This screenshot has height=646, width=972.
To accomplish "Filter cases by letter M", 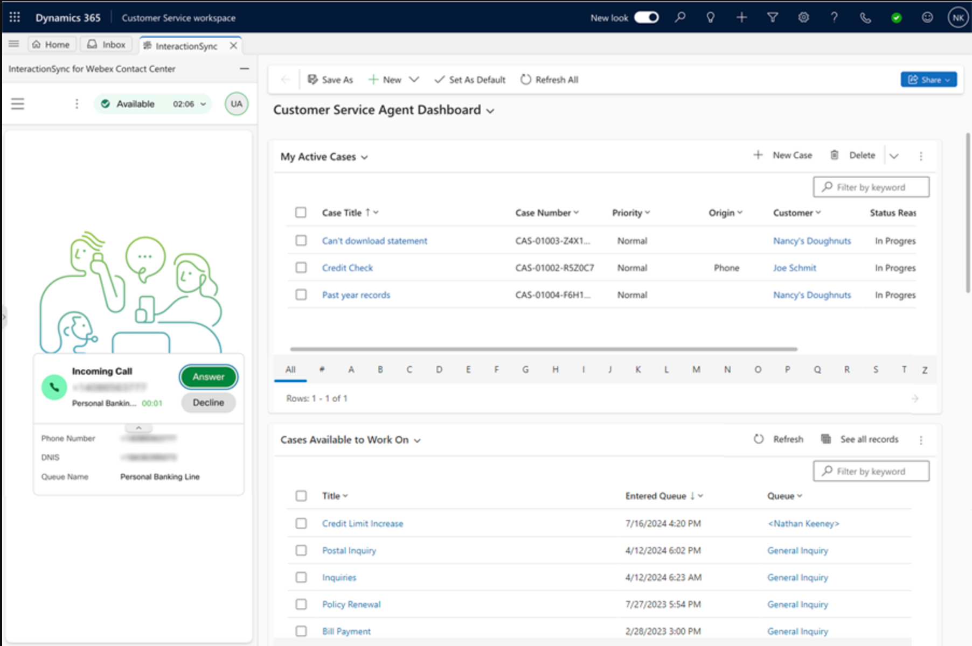I will (696, 369).
